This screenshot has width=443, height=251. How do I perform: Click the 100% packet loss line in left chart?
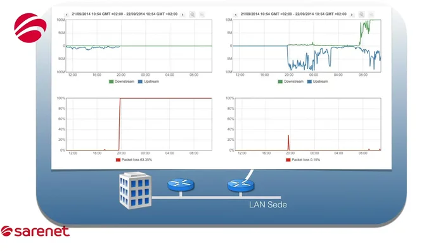pos(166,99)
